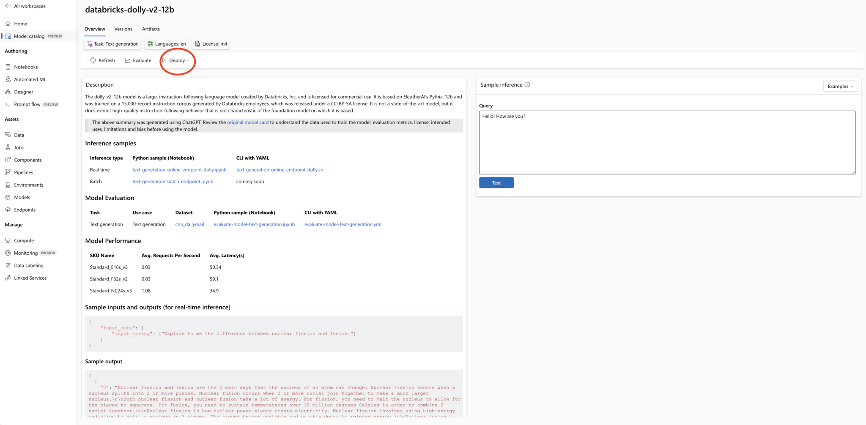The image size is (866, 425).
Task: Open the Deploy dropdown menu
Action: [x=177, y=60]
